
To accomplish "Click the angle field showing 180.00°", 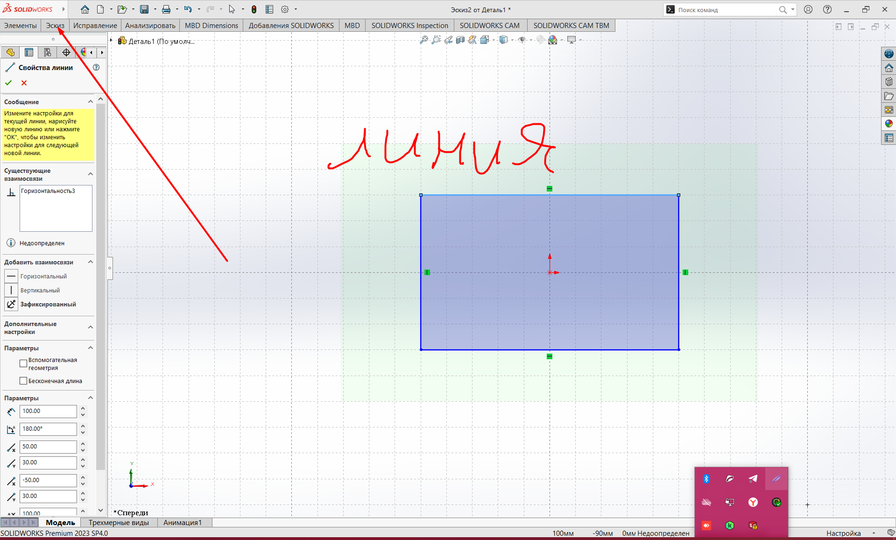I will pos(48,429).
